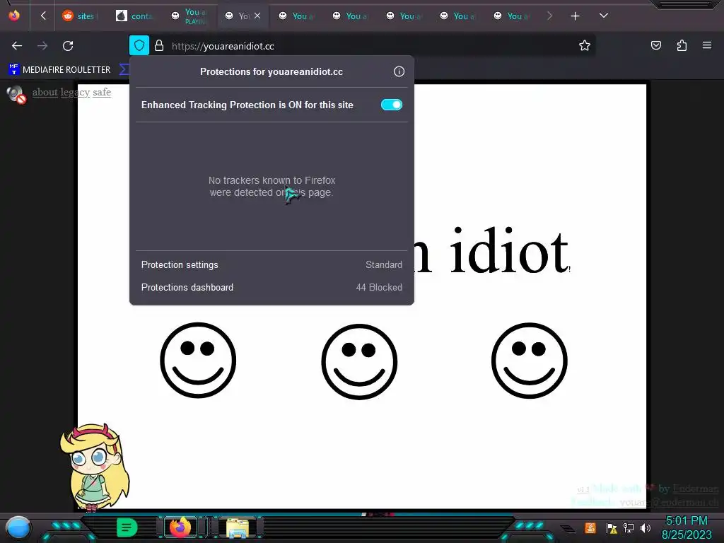Screen dimensions: 724x543
Task: Open the list all tabs dropdown
Action: point(604,16)
